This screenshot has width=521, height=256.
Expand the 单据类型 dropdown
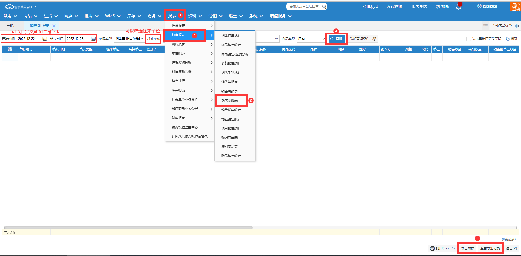click(x=142, y=39)
